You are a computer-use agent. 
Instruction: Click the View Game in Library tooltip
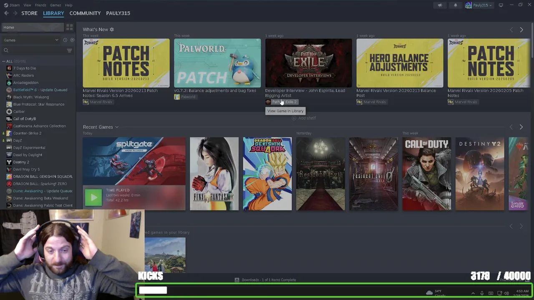coord(285,111)
